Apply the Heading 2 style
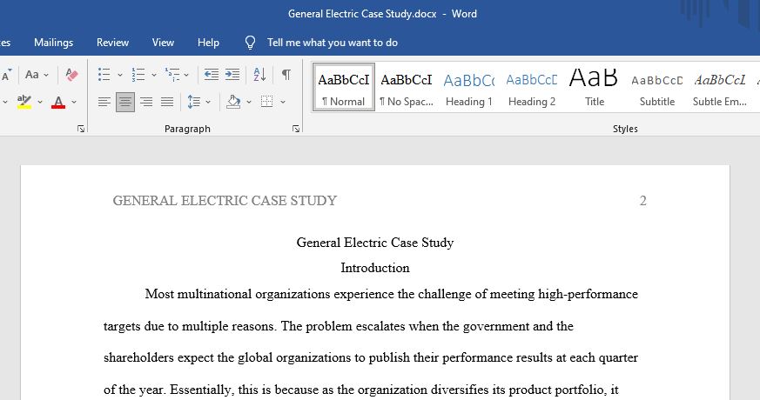760x400 pixels. [532, 87]
